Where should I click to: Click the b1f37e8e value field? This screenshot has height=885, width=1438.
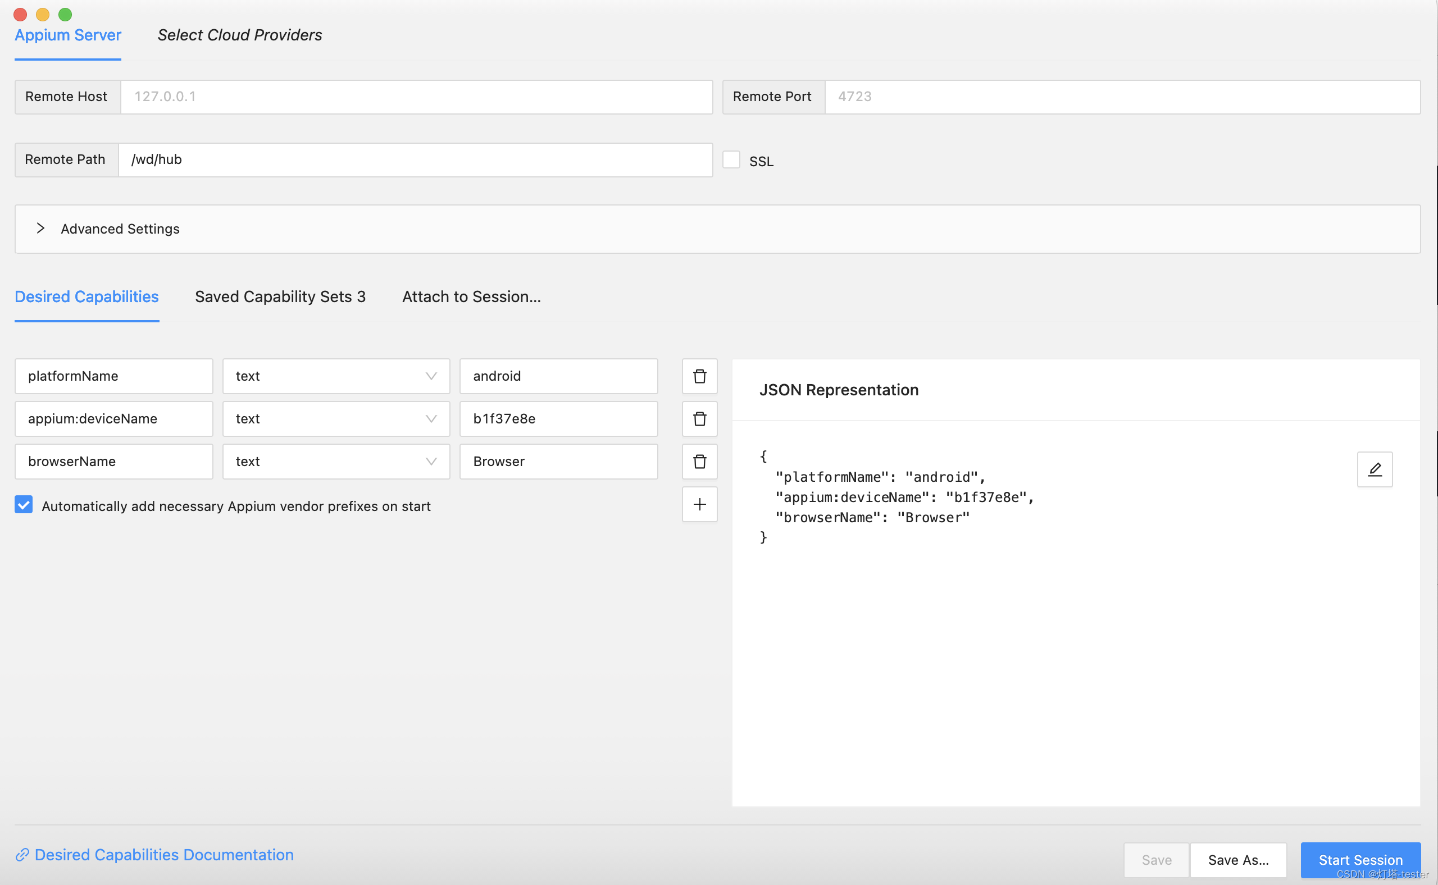click(x=558, y=418)
